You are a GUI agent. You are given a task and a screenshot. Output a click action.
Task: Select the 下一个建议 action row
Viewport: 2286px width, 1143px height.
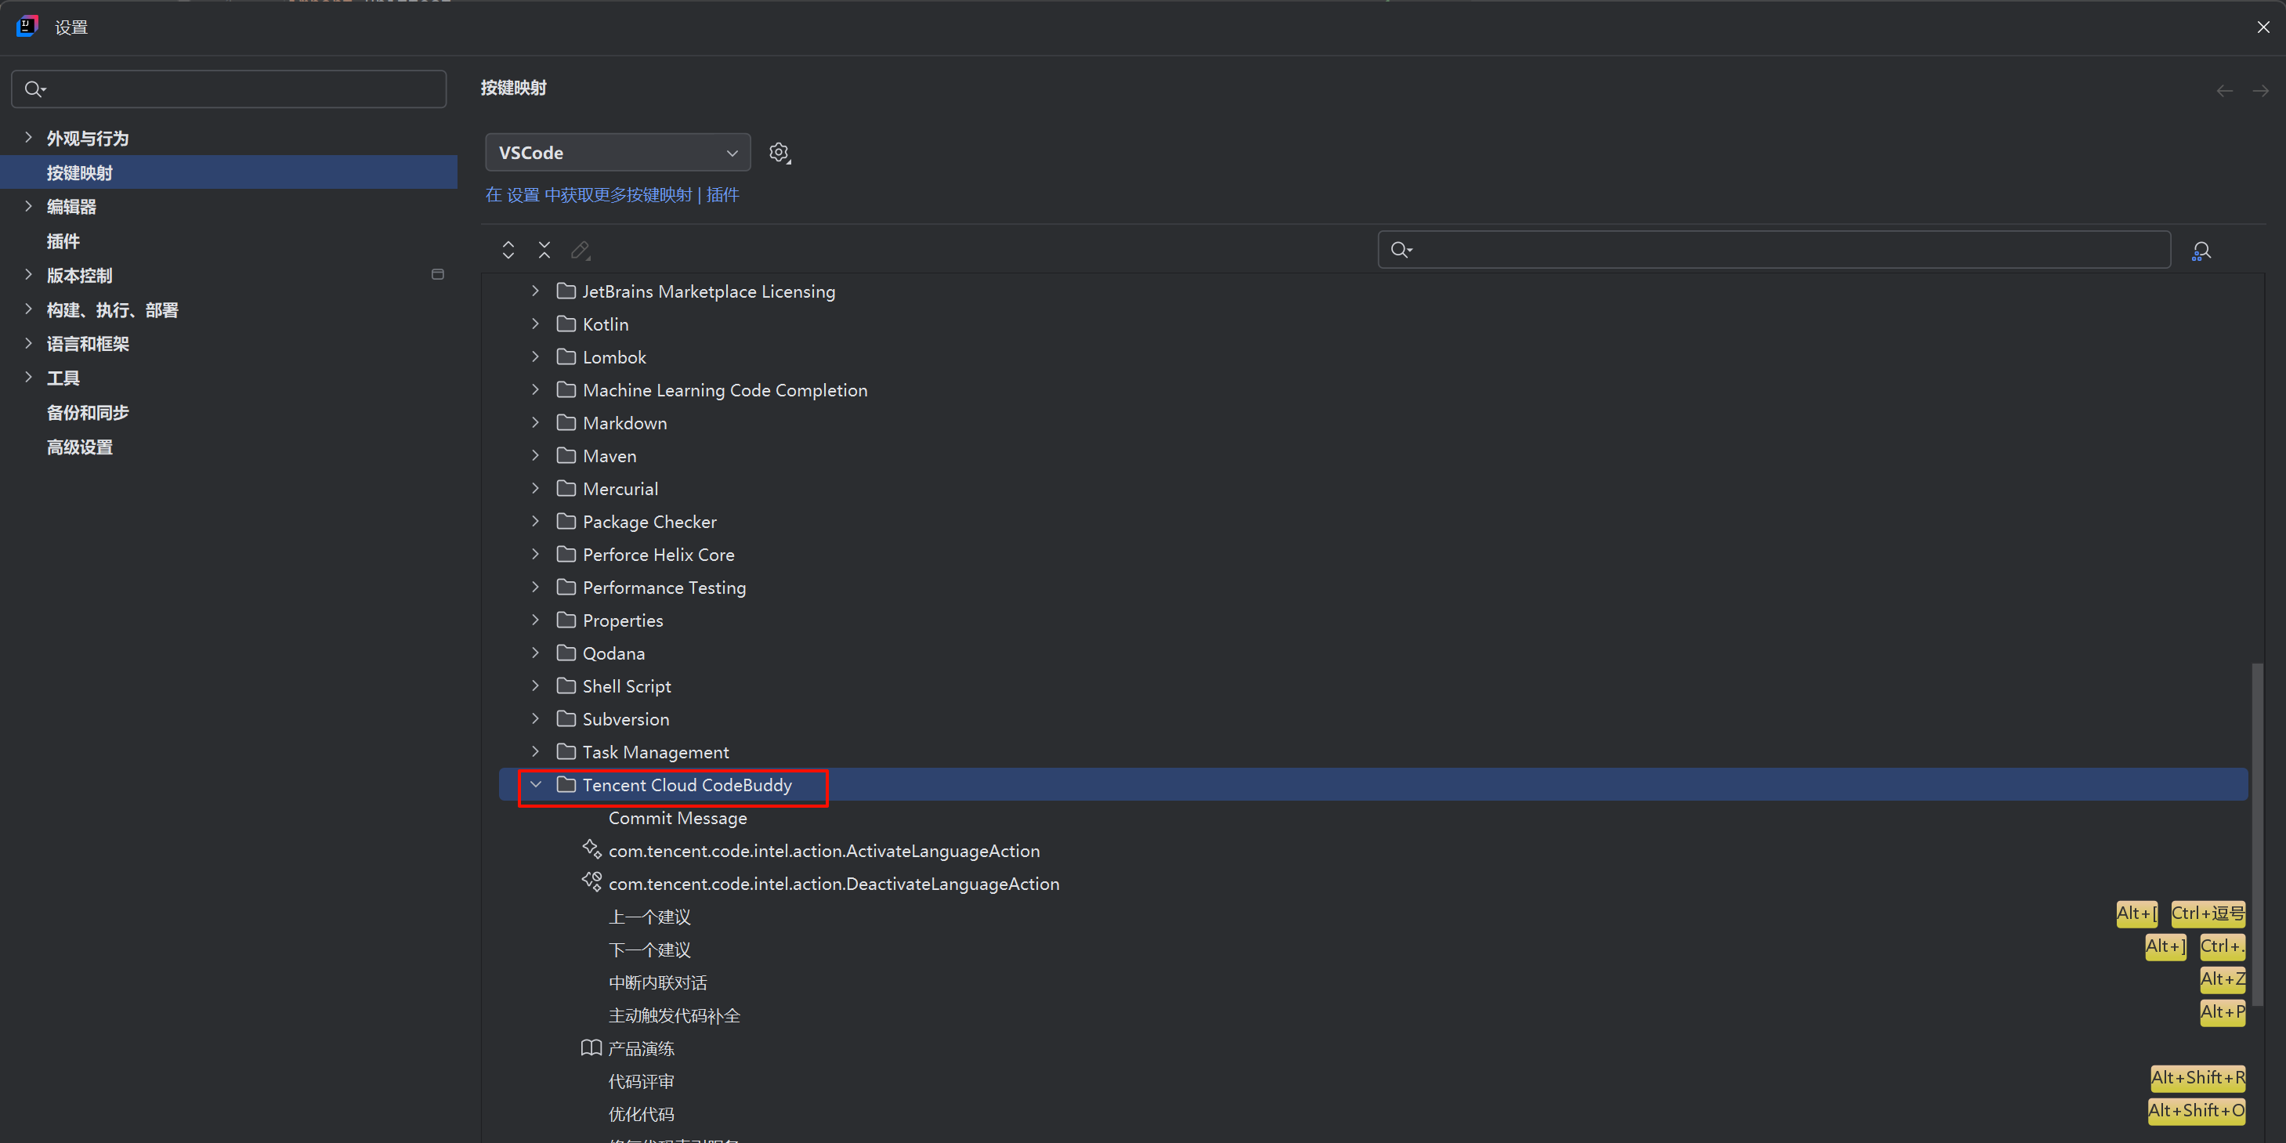point(1373,949)
